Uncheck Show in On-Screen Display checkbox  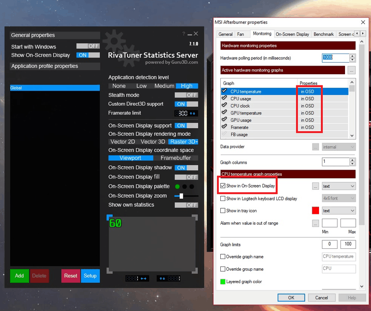[223, 186]
